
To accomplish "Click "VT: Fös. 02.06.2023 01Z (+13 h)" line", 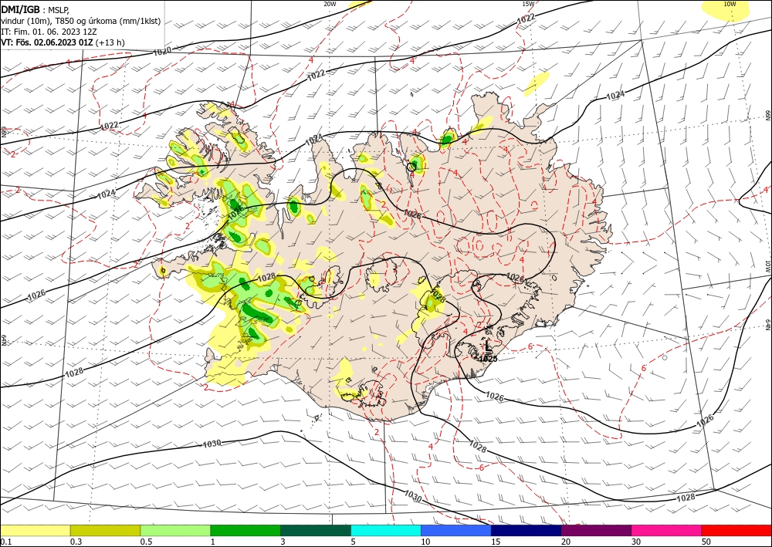I will pos(63,42).
